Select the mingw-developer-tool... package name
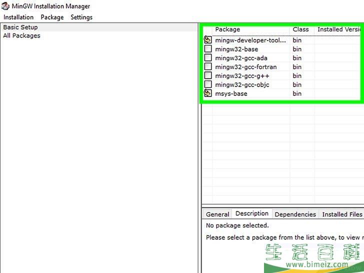364x273 pixels. coord(250,40)
